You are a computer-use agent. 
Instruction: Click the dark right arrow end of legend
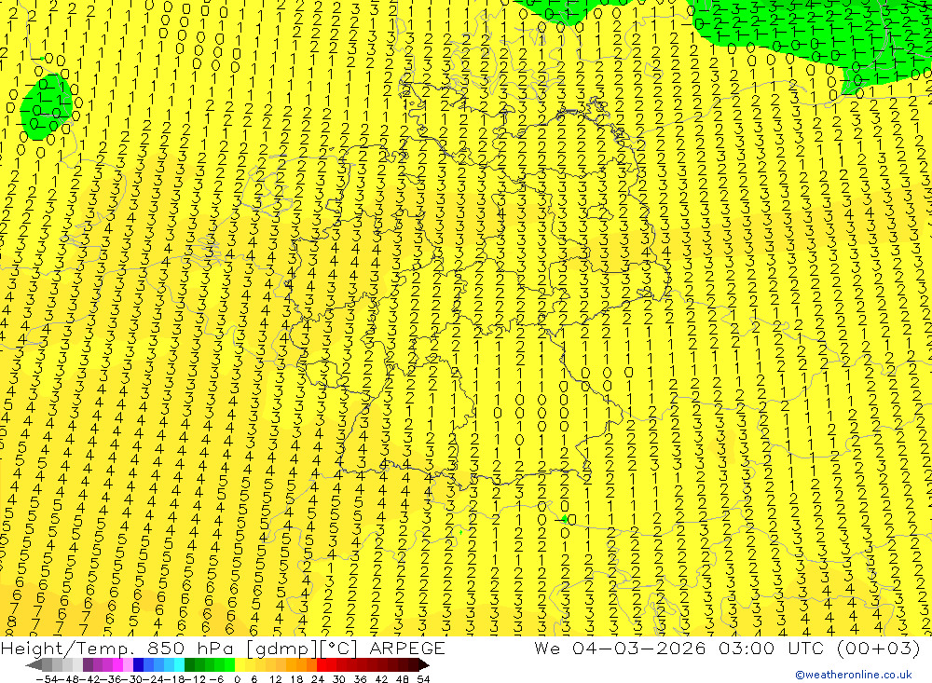tap(424, 664)
